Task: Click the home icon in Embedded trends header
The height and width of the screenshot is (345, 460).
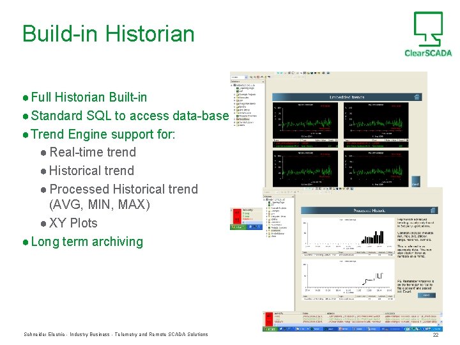Action: [x=417, y=97]
